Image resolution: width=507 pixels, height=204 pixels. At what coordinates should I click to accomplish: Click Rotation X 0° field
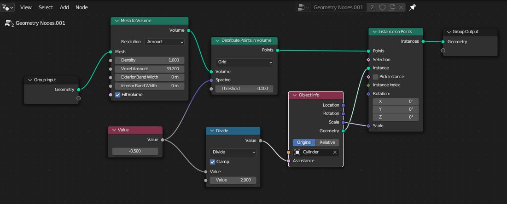[396, 102]
